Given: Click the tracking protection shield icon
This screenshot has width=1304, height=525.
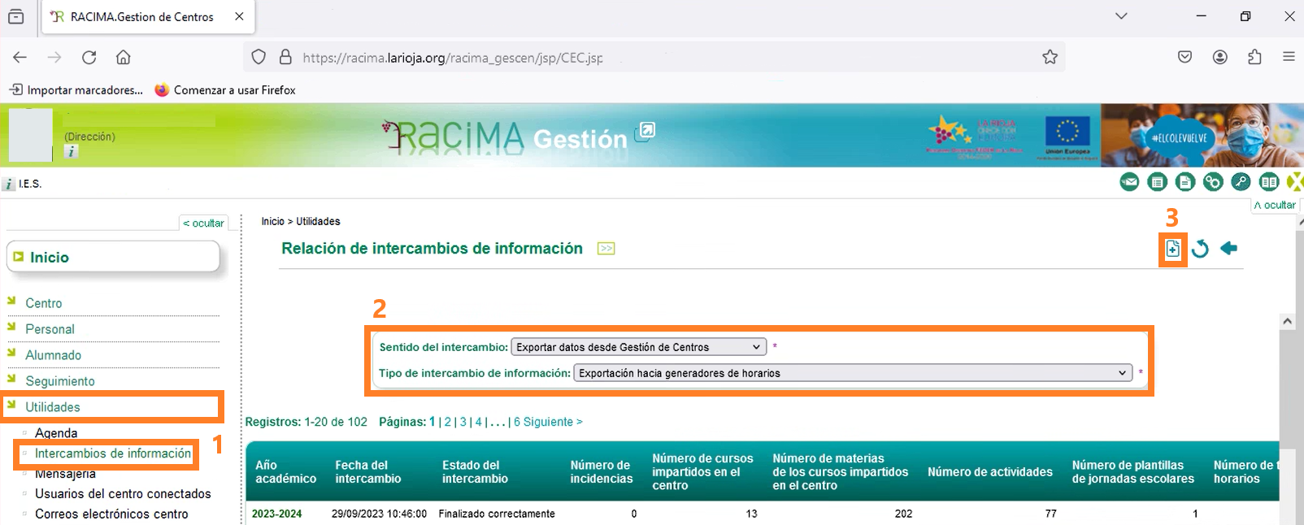Looking at the screenshot, I should [x=259, y=57].
